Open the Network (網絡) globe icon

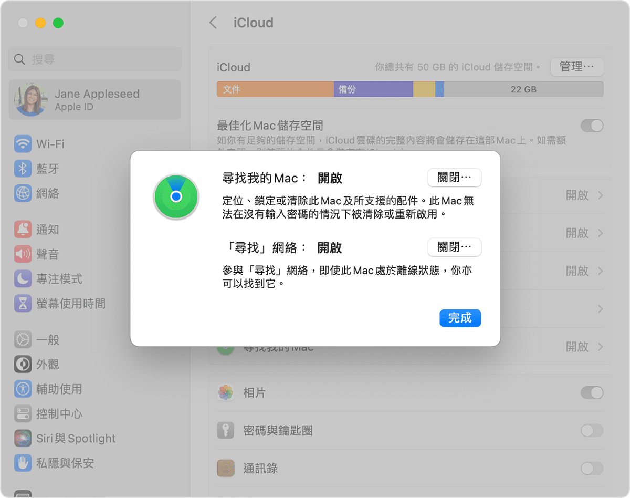23,193
